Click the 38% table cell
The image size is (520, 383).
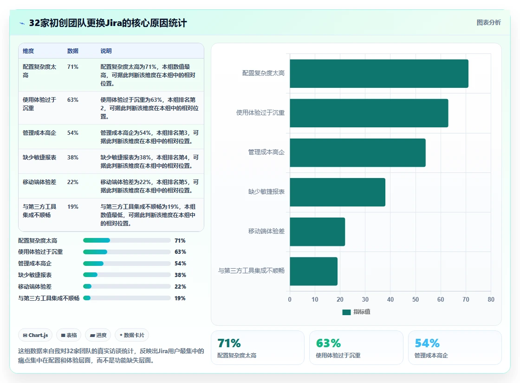(72, 157)
